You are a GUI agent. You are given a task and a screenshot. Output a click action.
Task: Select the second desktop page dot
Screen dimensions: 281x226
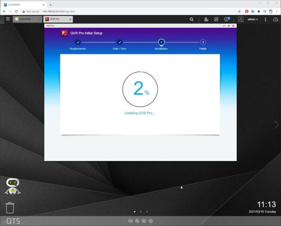click(141, 212)
